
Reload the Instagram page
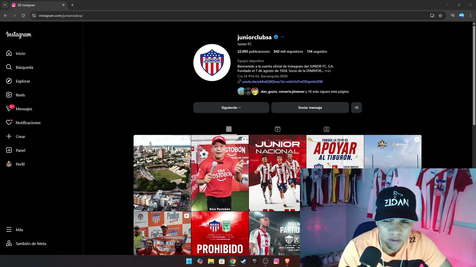pyautogui.click(x=23, y=16)
